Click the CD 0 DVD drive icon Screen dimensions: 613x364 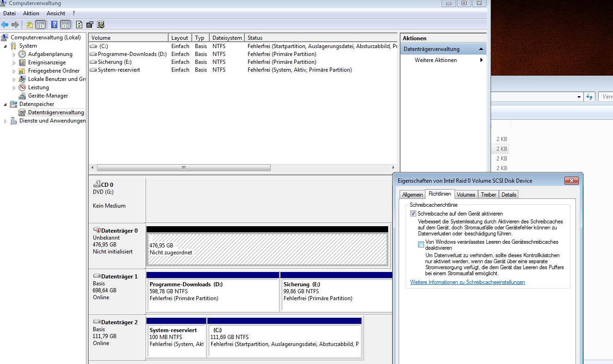[97, 185]
